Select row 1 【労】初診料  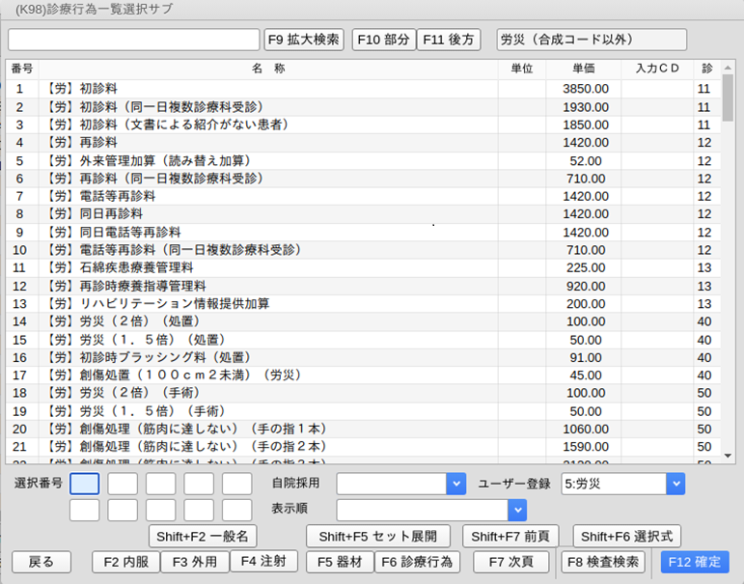[x=270, y=89]
